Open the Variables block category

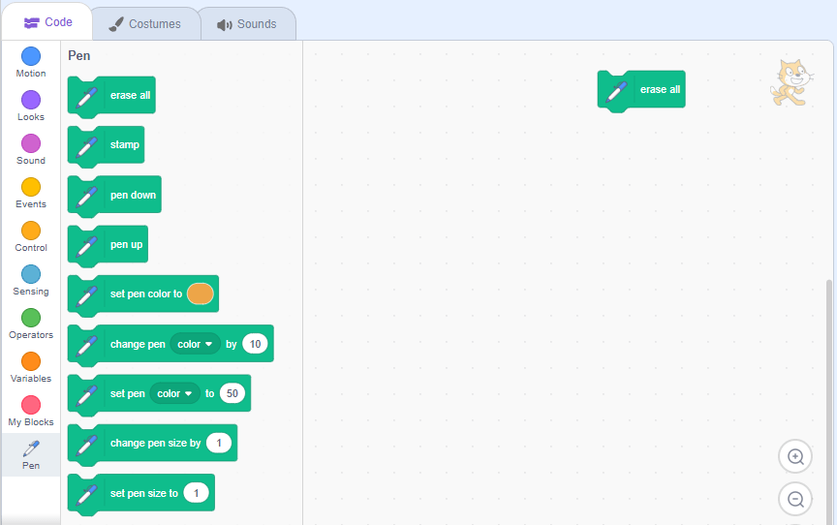(31, 362)
